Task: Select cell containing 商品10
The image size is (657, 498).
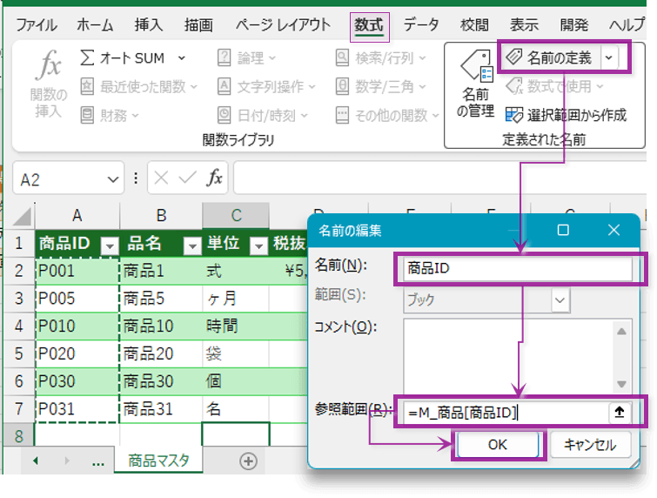Action: click(161, 326)
